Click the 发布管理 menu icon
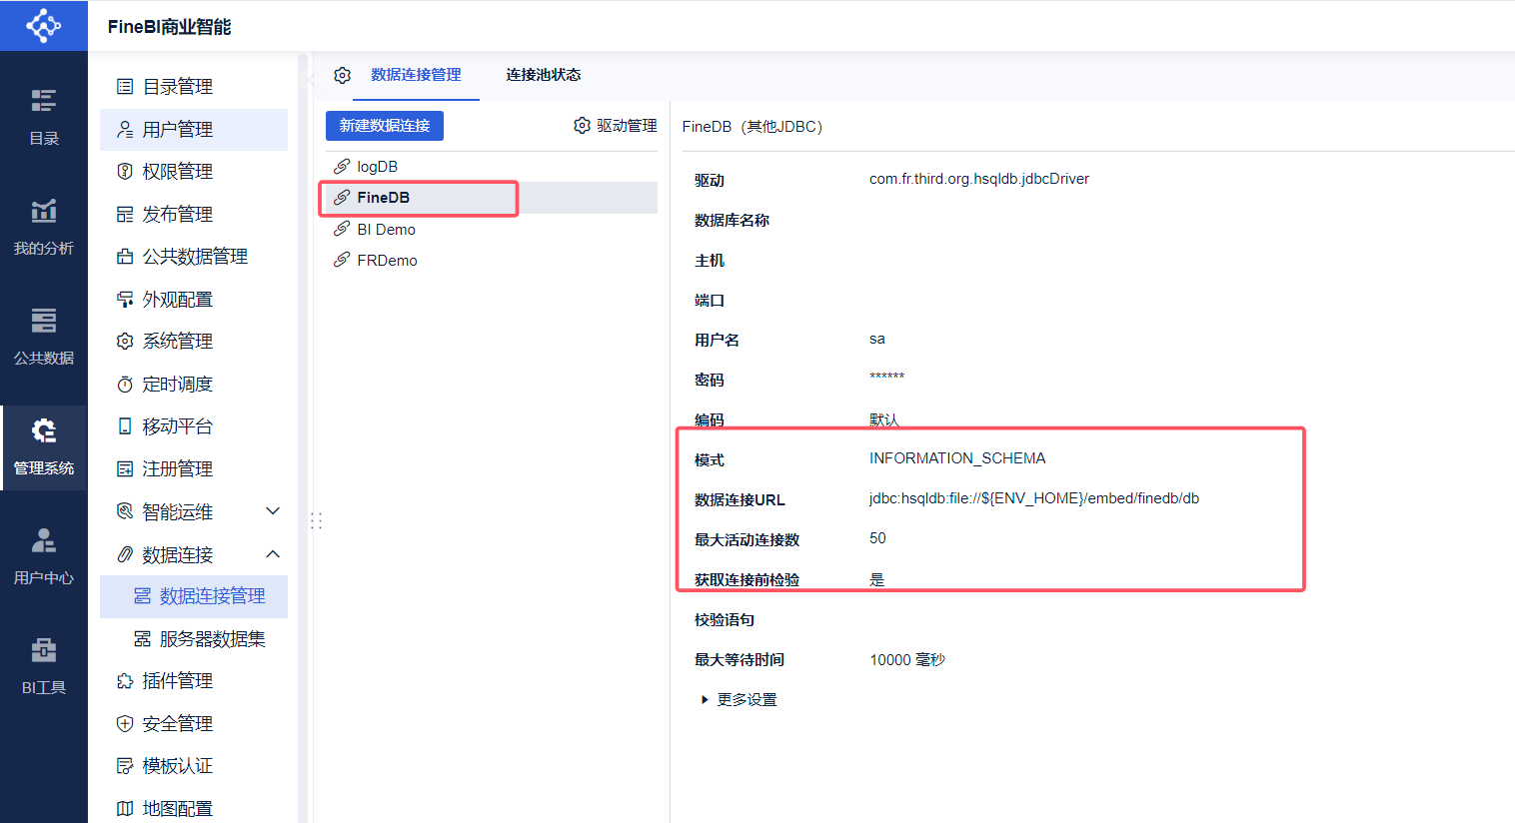The image size is (1515, 823). 125,214
